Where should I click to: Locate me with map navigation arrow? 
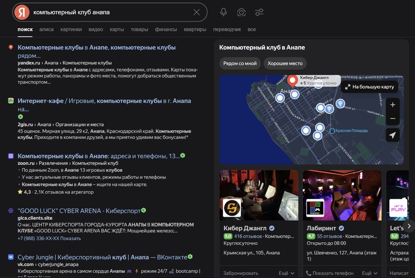point(393,135)
